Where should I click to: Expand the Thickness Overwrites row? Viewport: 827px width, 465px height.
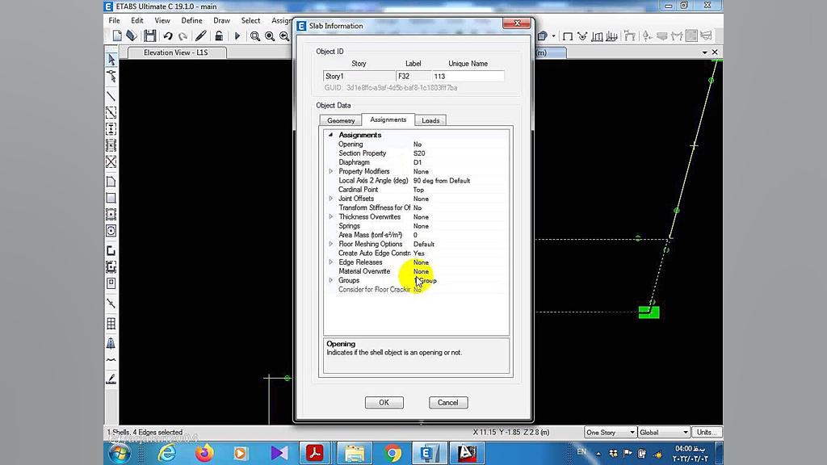[x=331, y=216]
